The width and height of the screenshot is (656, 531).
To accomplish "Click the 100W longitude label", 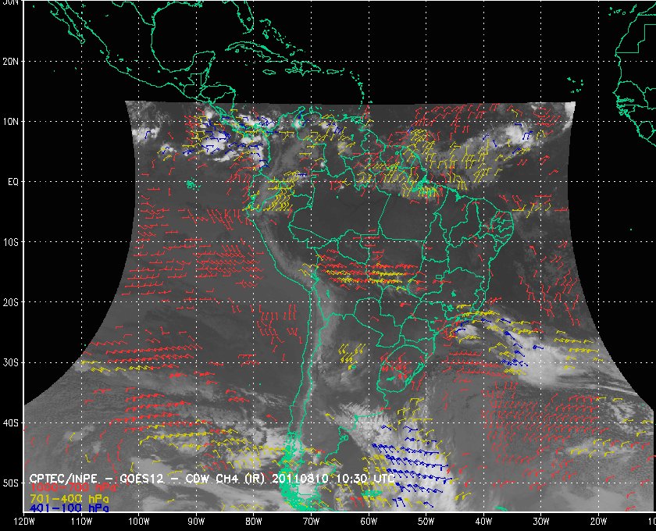I will pyautogui.click(x=138, y=522).
